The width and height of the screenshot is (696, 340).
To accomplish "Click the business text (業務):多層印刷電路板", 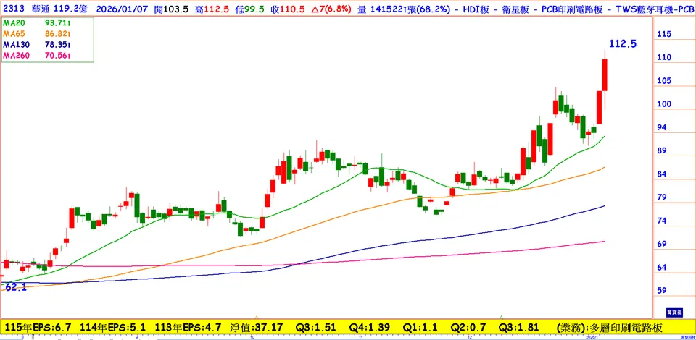I will pos(609,328).
